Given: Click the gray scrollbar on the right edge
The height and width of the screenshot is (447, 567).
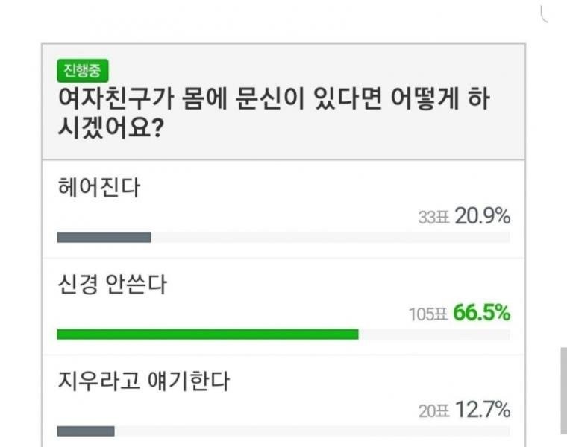Looking at the screenshot, I should pos(563,390).
